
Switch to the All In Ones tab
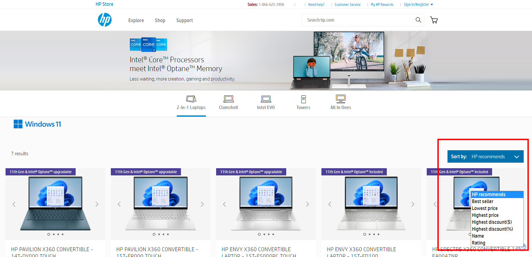click(341, 103)
